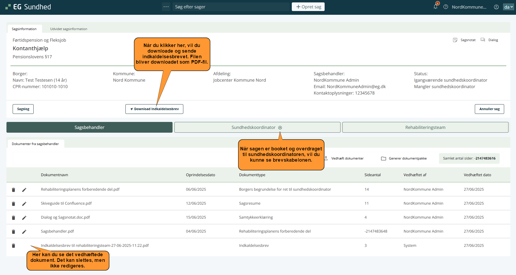Switch to Udvidet sagsinformation tab
Screen dimensions: 516x275
click(x=69, y=29)
